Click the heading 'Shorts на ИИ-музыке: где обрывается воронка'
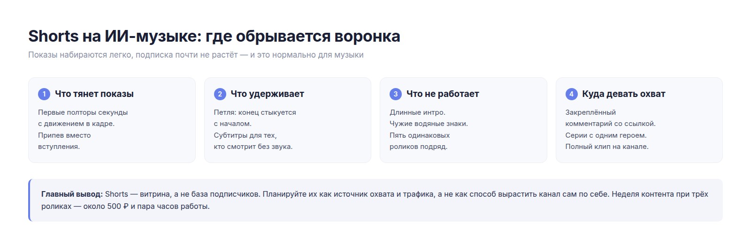This screenshot has width=751, height=244. [214, 36]
